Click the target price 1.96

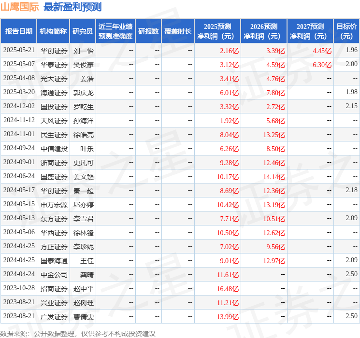(351, 50)
